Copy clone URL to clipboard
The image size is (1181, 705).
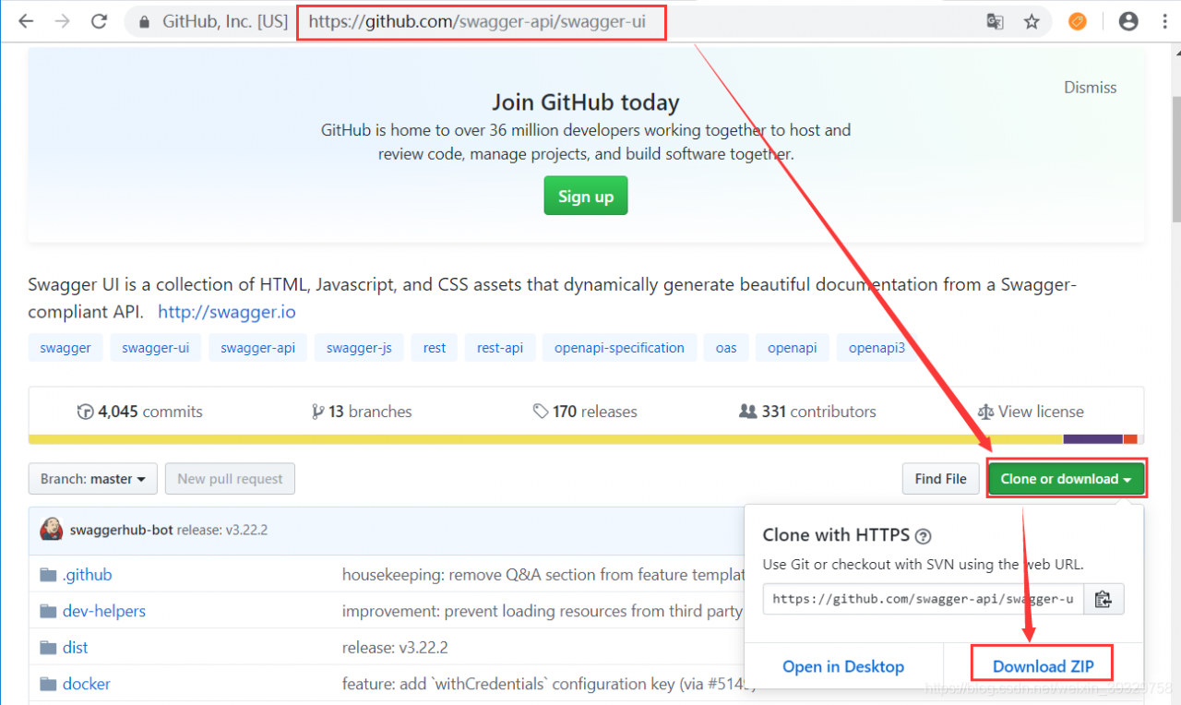tap(1103, 599)
